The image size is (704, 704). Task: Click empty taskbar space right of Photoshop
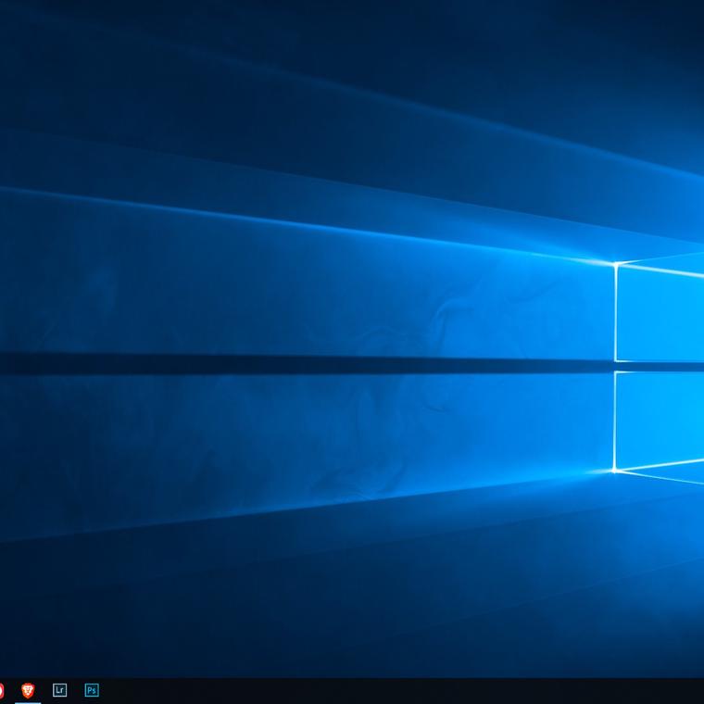coord(148,690)
